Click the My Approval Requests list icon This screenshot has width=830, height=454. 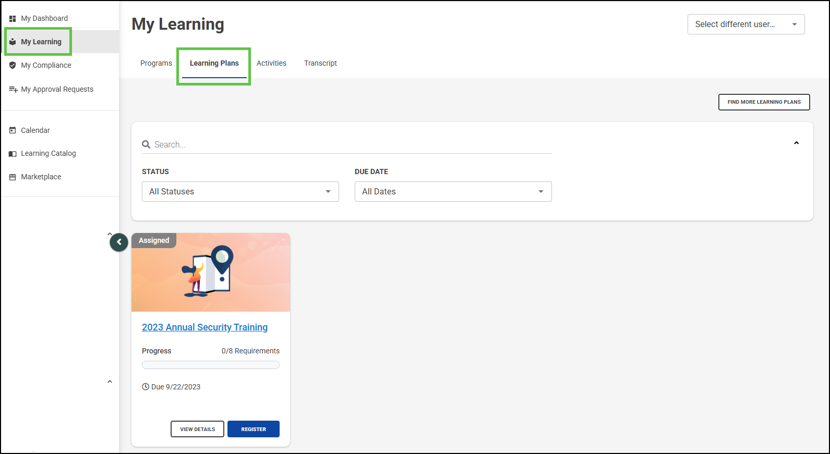point(13,89)
